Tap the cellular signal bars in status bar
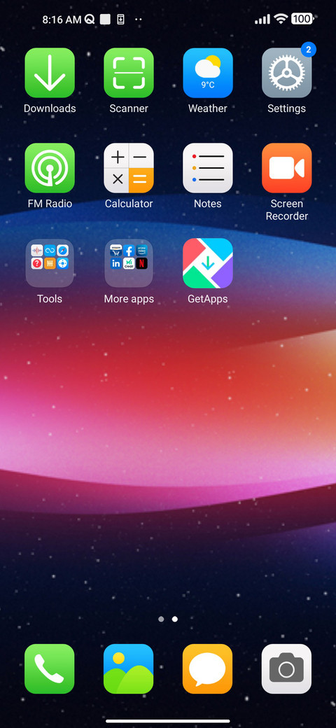Viewport: 336px width, 728px height. point(262,19)
